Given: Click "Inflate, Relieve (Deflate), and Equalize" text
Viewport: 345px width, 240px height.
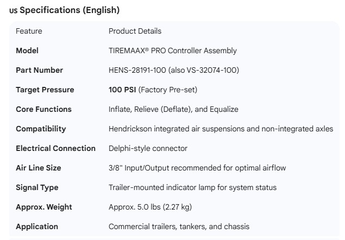Looking at the screenshot, I should pos(173,109).
